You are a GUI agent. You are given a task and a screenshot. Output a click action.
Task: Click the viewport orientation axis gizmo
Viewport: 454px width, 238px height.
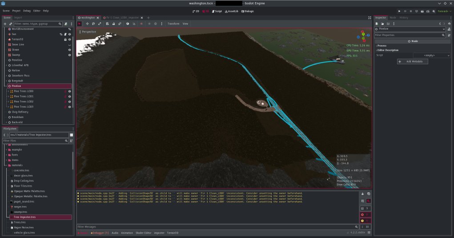point(363,36)
